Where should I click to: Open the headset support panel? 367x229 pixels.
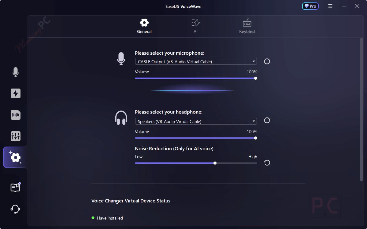pos(15,209)
